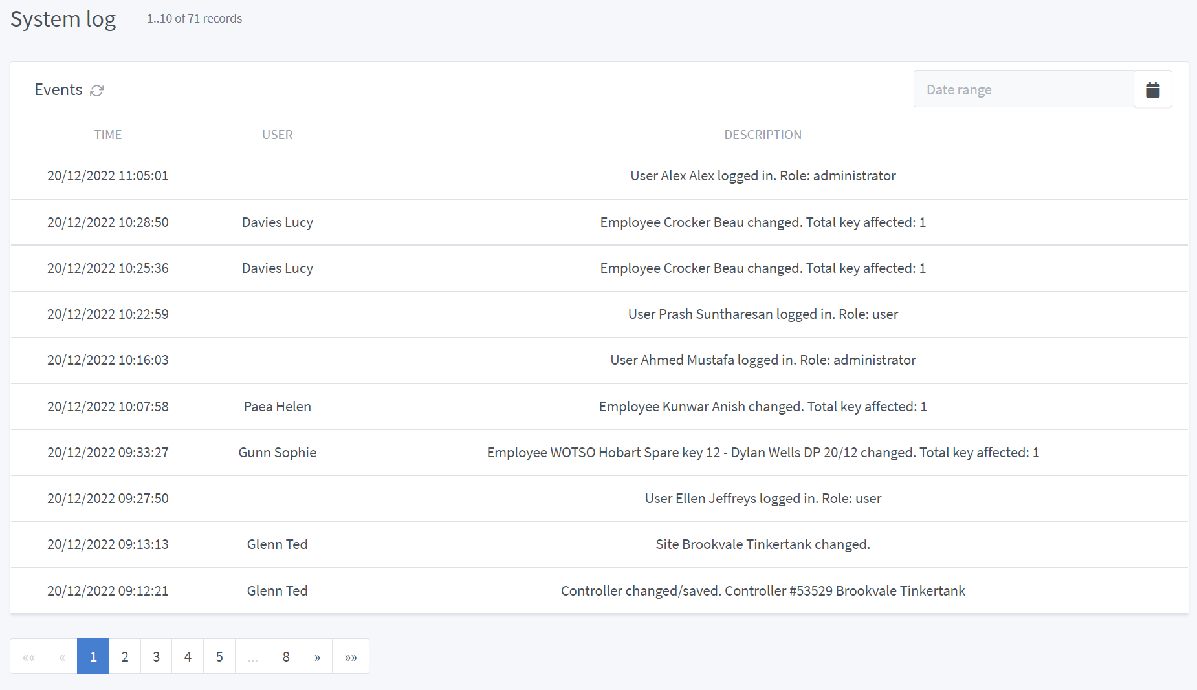Select the Site Brookvale Tinkertank changed entry
The image size is (1197, 690).
coord(762,544)
